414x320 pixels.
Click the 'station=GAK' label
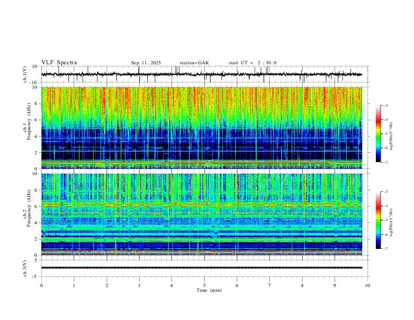(194, 63)
